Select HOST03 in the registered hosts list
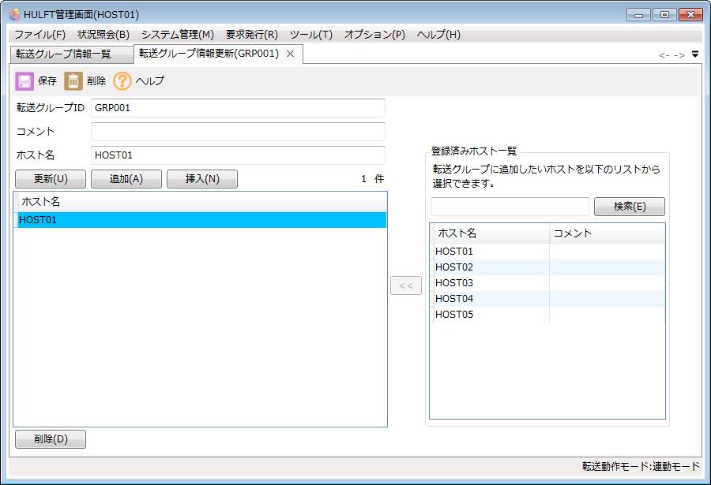The width and height of the screenshot is (711, 485). (x=548, y=283)
